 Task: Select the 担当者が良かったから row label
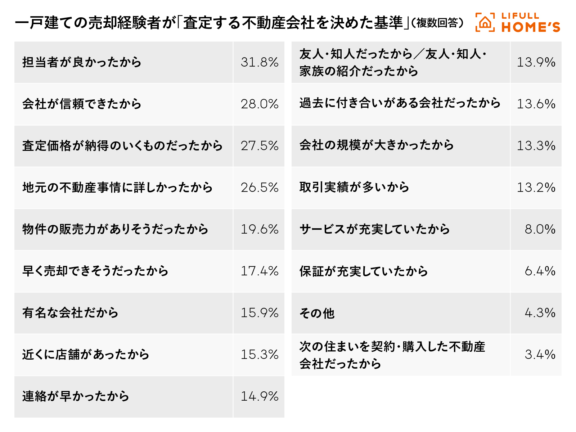pyautogui.click(x=82, y=62)
